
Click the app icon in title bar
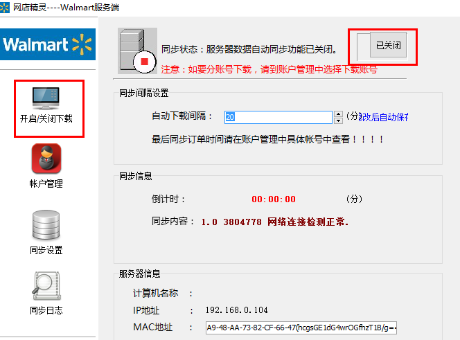4,8
